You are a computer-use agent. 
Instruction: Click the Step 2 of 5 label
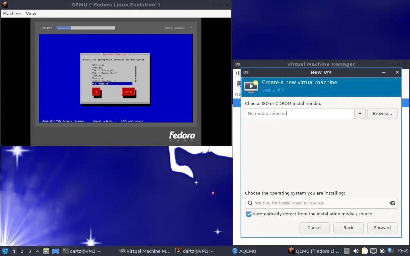pyautogui.click(x=273, y=90)
